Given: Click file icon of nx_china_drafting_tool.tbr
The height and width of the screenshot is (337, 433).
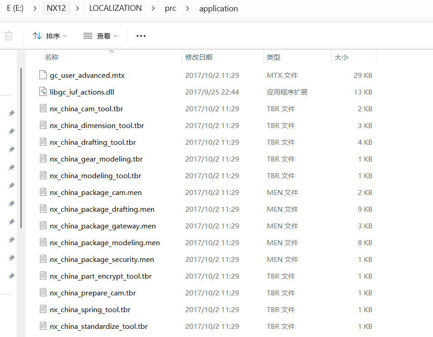Looking at the screenshot, I should (43, 142).
